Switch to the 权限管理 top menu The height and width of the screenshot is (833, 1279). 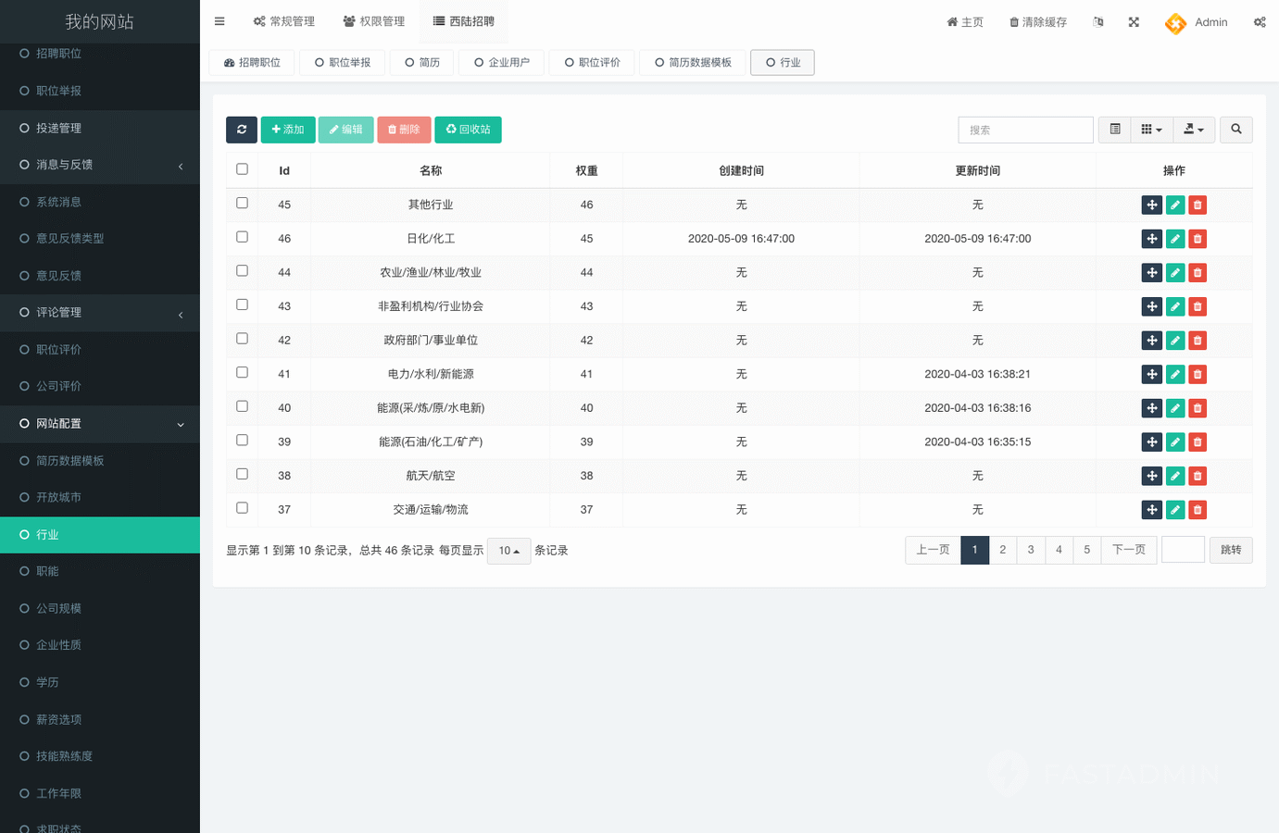point(374,21)
